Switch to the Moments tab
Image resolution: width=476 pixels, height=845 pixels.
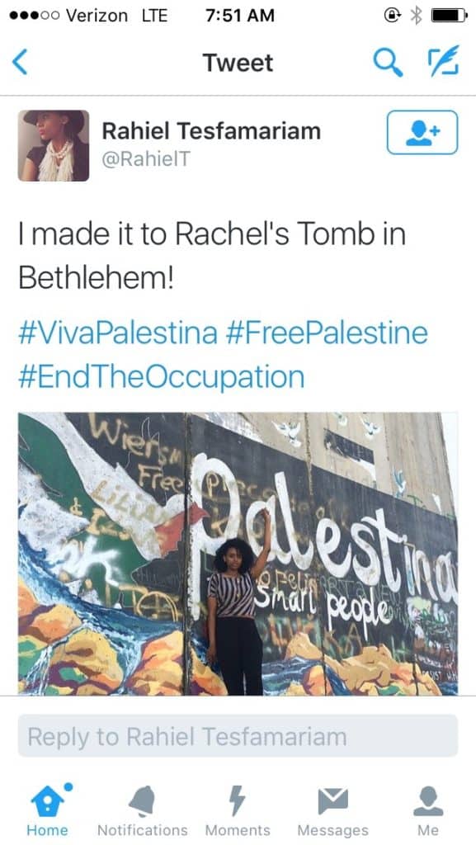pyautogui.click(x=238, y=810)
